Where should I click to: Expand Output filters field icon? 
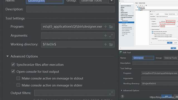111,93
